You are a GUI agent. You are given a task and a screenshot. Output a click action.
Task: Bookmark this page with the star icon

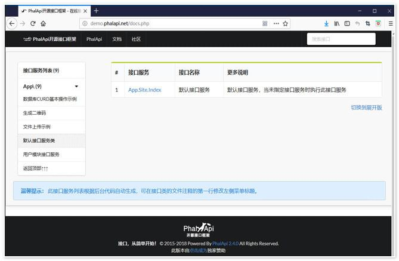click(x=286, y=23)
